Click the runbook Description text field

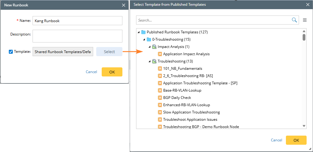point(77,36)
